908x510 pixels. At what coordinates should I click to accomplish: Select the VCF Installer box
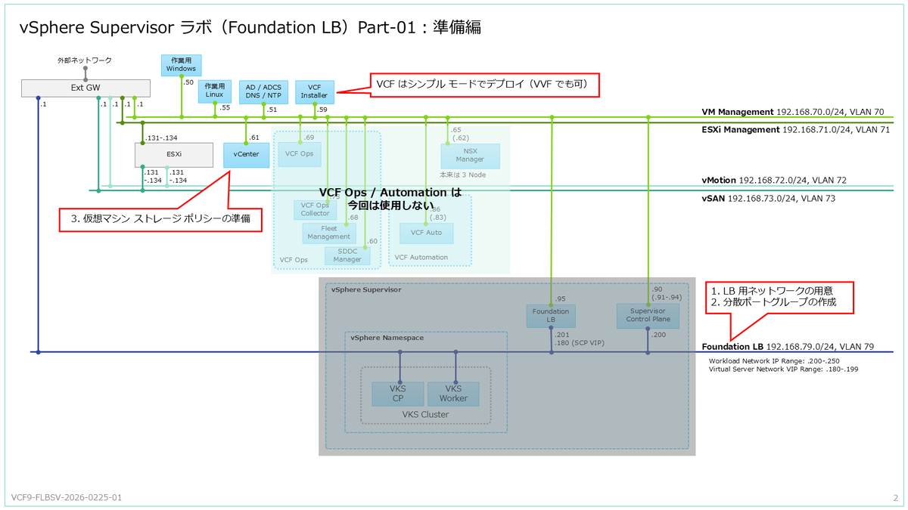coord(314,91)
